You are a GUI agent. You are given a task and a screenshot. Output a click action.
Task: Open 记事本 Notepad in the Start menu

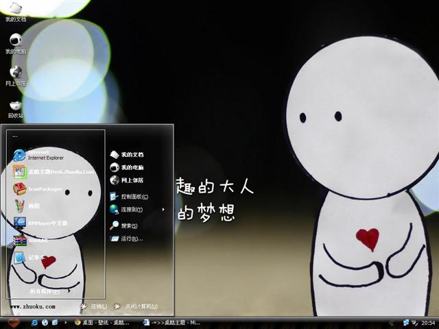coord(28,258)
